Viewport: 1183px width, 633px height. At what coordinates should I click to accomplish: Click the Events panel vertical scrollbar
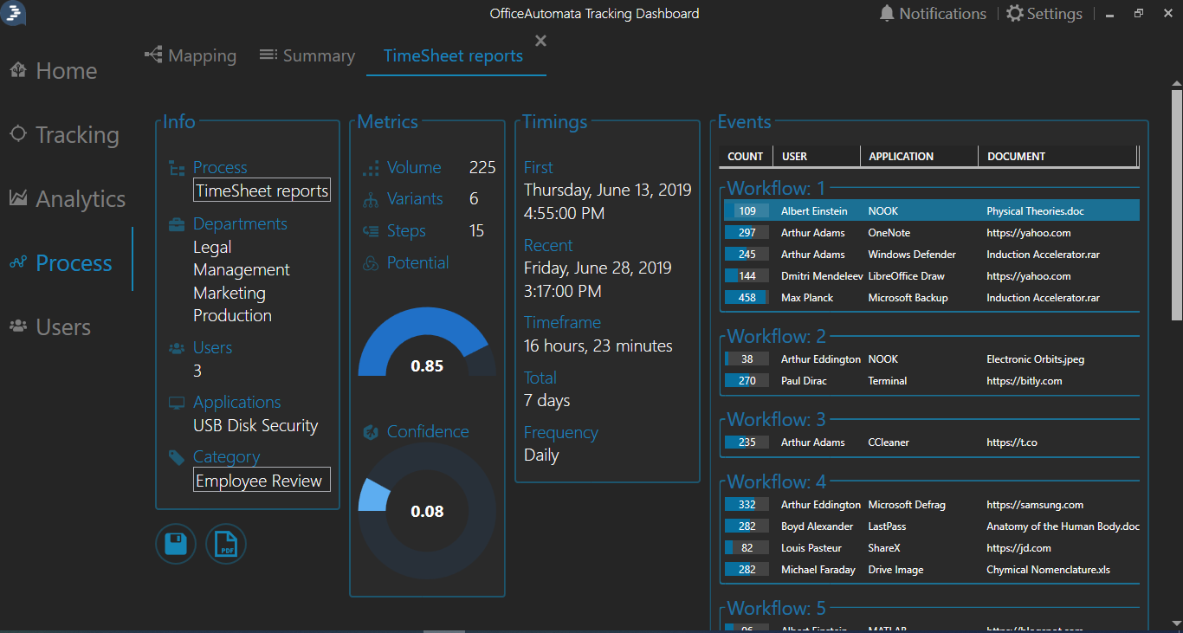[1176, 346]
